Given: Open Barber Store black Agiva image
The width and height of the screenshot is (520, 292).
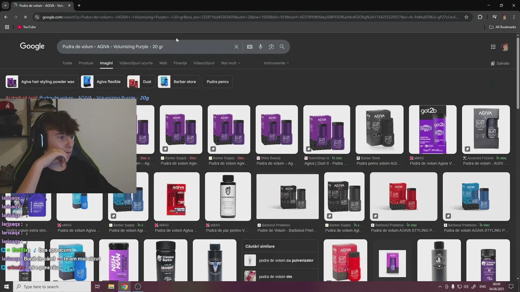Looking at the screenshot, I should [x=379, y=130].
